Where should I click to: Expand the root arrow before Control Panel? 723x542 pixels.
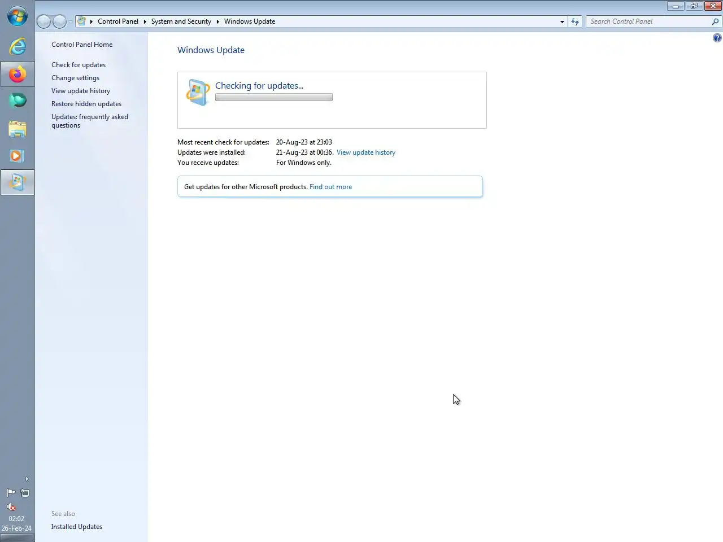tap(91, 21)
